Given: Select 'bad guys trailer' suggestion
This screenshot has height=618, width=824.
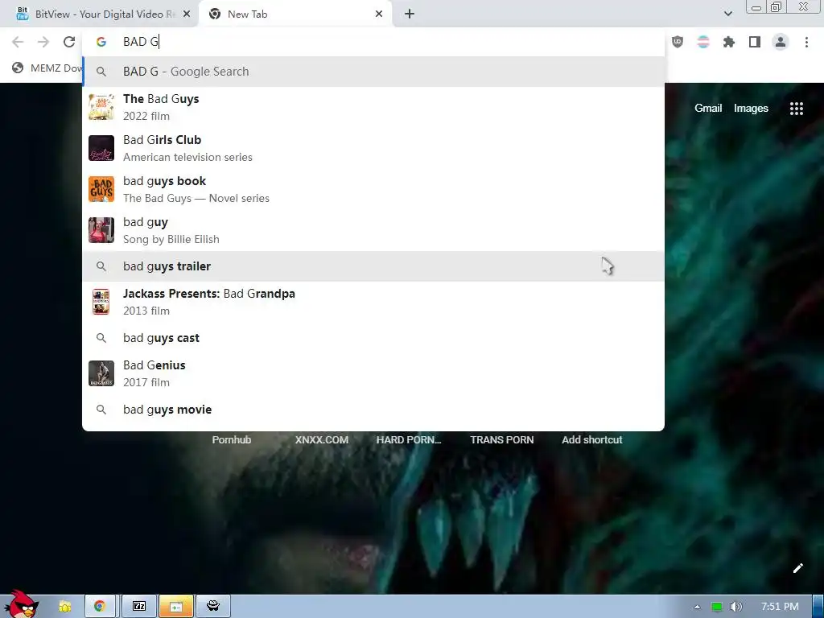Looking at the screenshot, I should click(373, 266).
